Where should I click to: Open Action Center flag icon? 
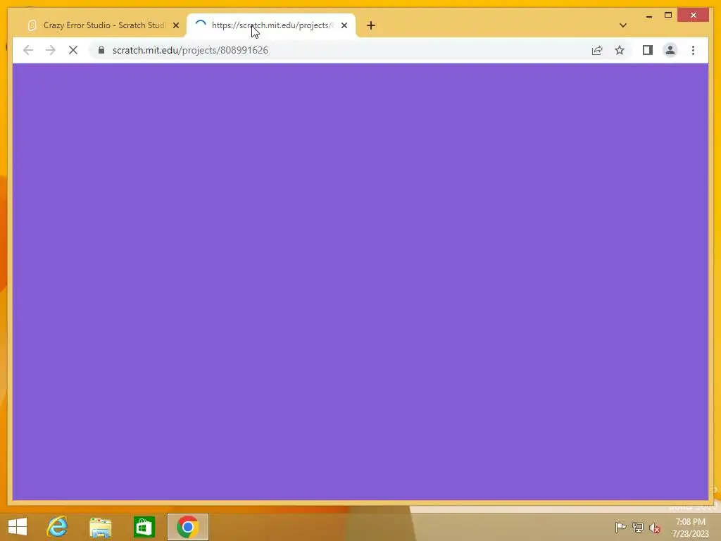[620, 527]
